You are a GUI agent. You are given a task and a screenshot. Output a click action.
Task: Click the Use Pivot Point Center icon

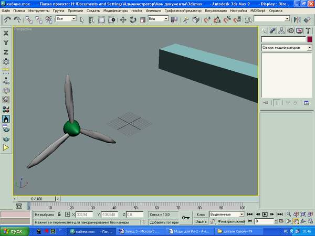pos(174,20)
